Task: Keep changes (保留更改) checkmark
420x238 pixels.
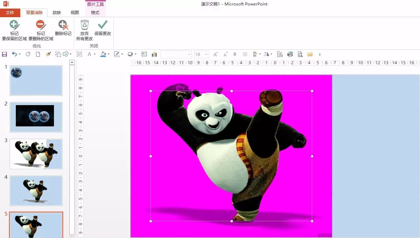Action: (103, 28)
